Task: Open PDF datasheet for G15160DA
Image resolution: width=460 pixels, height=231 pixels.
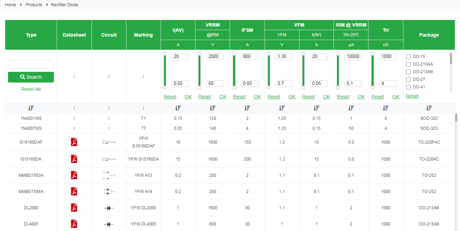Action: coord(74,159)
